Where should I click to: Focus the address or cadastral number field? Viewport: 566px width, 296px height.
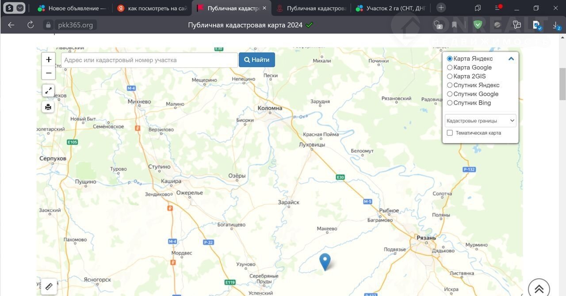(x=149, y=60)
